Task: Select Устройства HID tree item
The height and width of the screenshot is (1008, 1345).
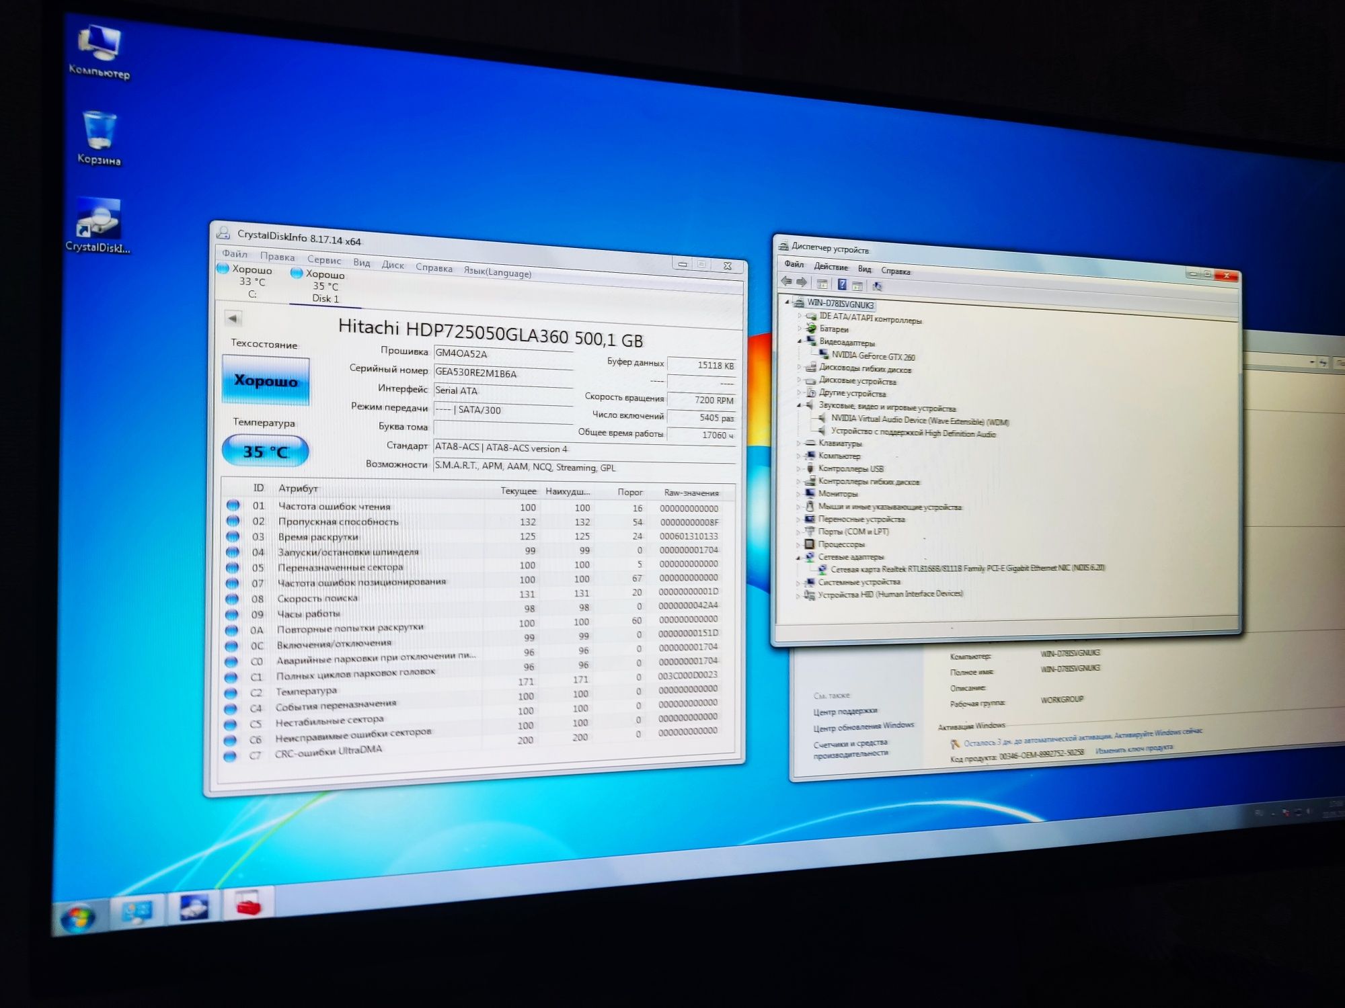Action: click(x=890, y=594)
